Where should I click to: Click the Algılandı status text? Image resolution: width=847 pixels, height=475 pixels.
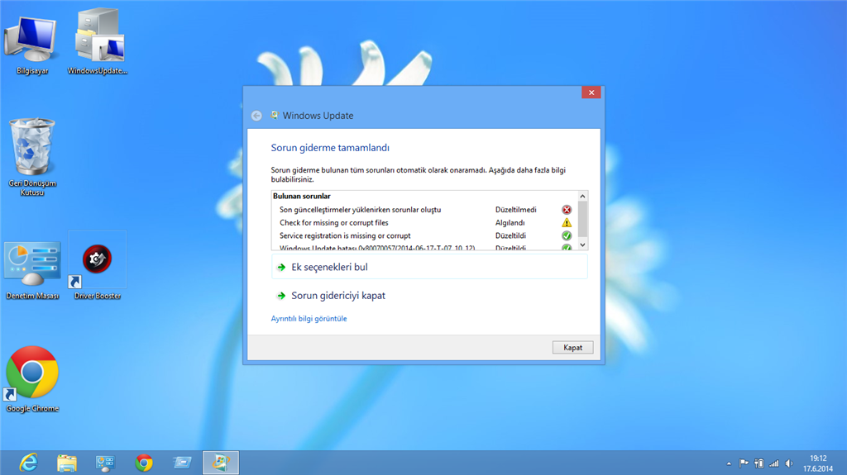pos(510,222)
